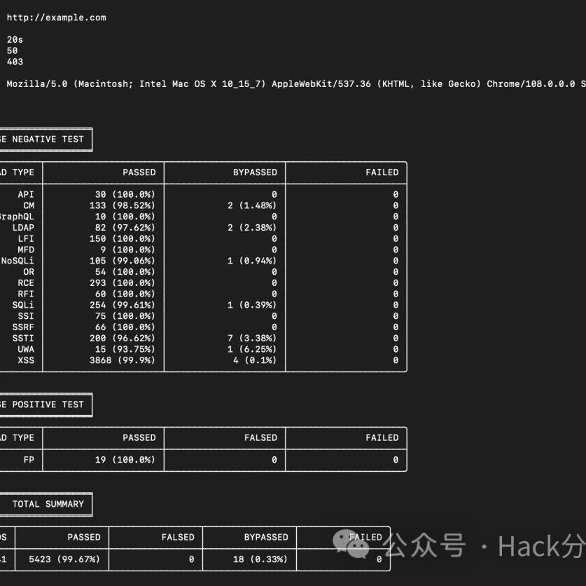Click the TOTAL SUMMARY section header

click(x=48, y=504)
